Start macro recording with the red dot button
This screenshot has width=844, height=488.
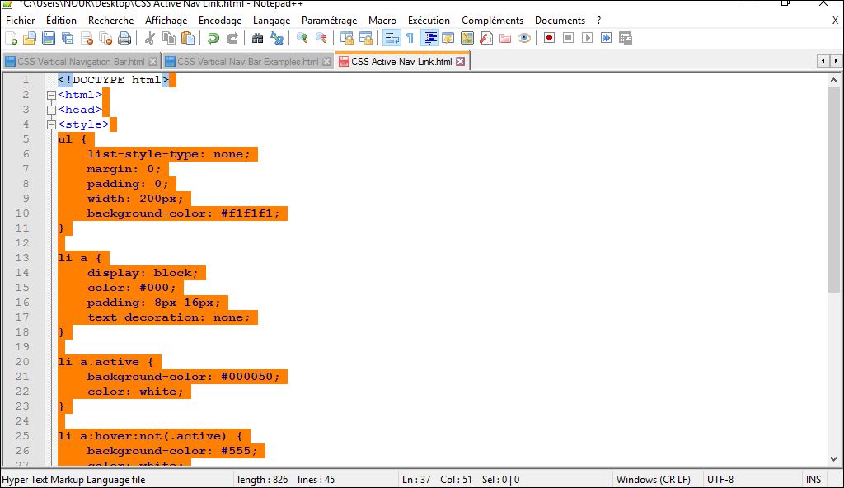(x=549, y=38)
